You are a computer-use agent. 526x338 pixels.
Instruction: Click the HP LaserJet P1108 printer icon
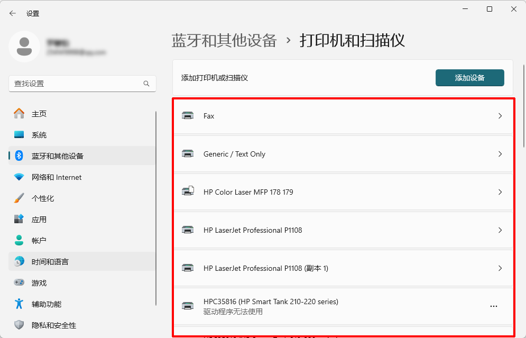click(188, 230)
